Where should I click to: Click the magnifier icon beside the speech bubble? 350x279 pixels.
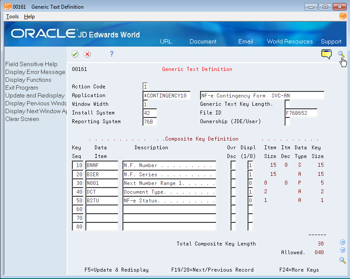341,54
